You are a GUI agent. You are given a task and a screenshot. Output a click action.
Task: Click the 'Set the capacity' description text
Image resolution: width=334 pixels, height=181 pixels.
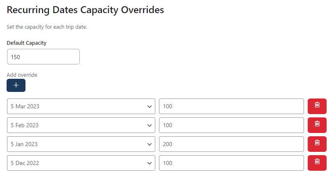(x=47, y=27)
